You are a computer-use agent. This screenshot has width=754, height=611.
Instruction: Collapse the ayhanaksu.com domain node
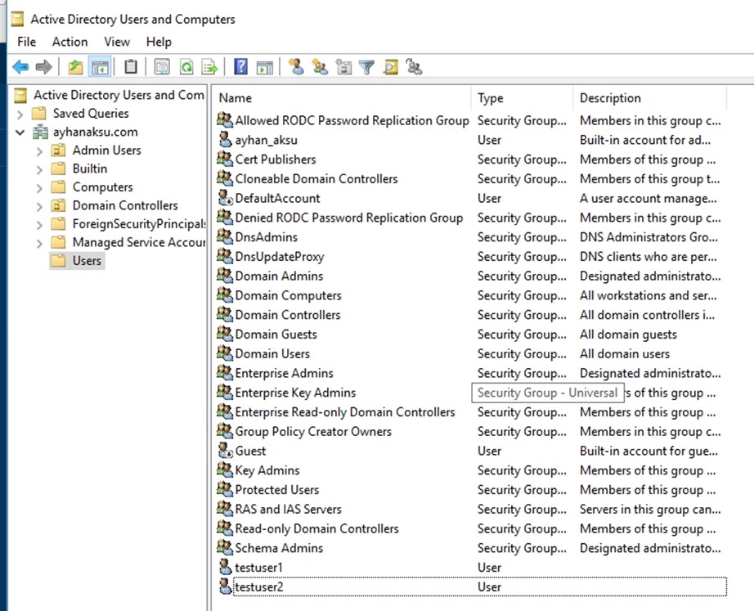click(20, 133)
